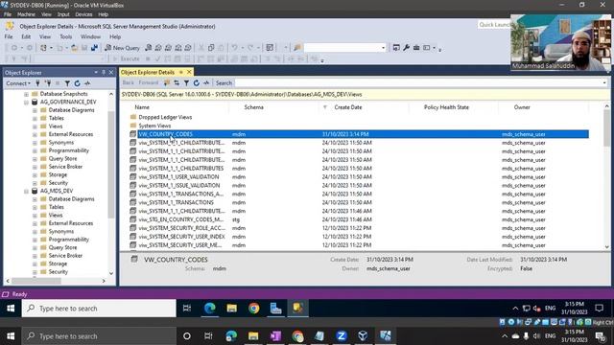Click the Owner column header

click(x=522, y=107)
